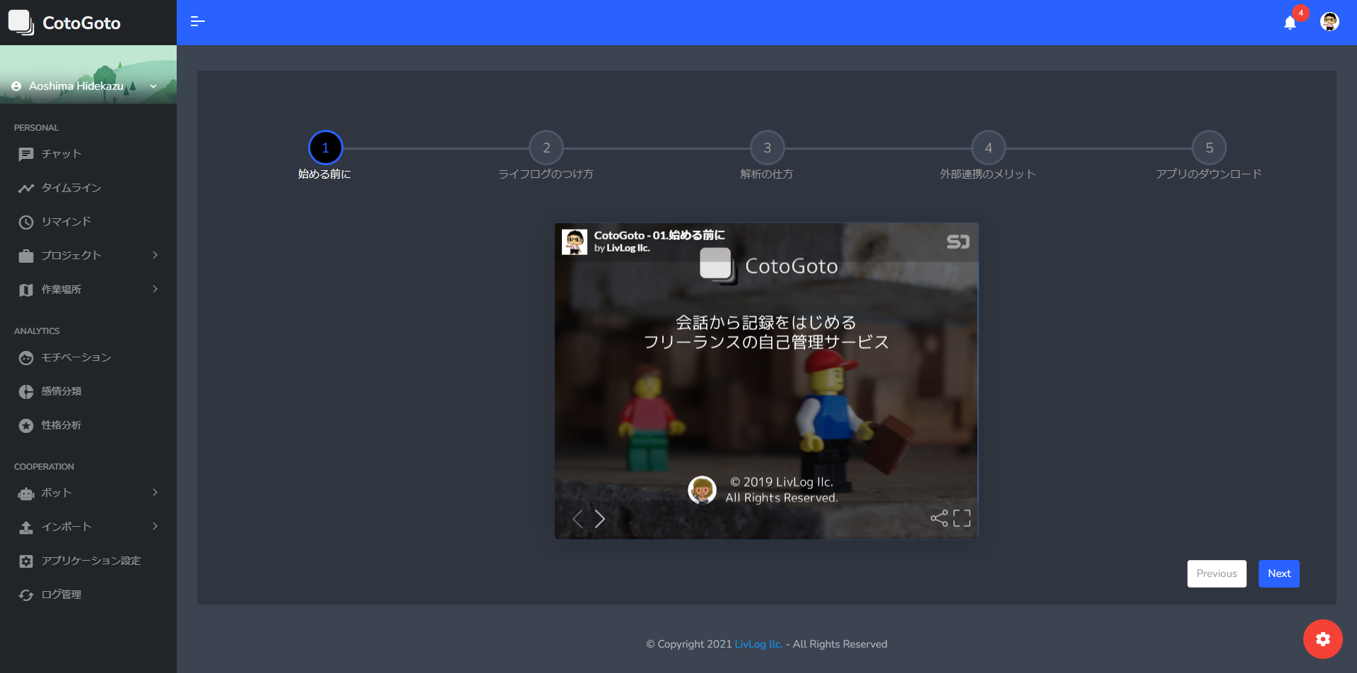Open チャット from the sidebar

point(61,154)
